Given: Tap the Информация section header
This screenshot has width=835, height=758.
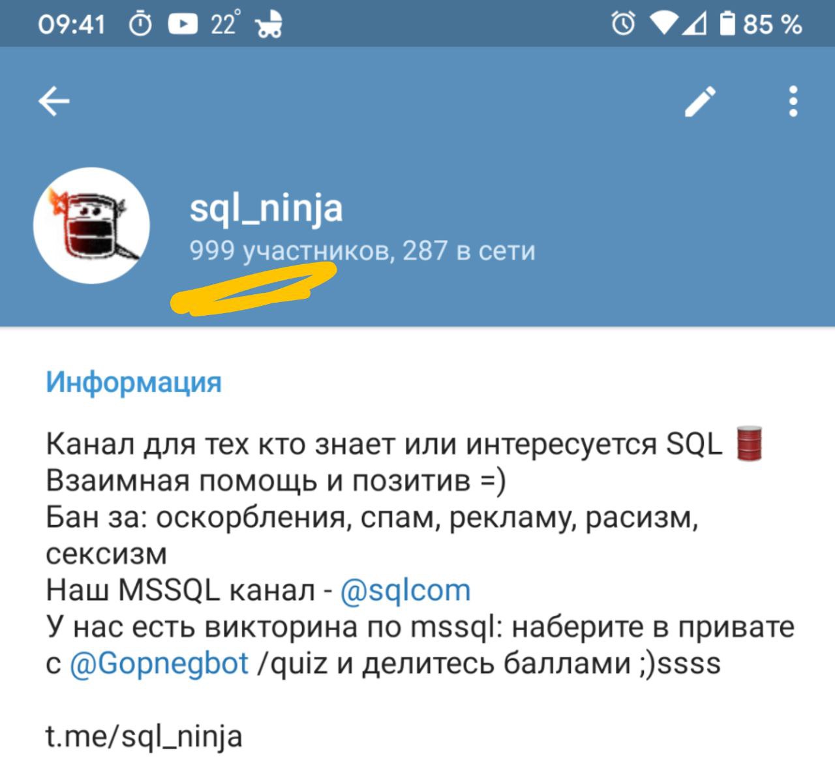Looking at the screenshot, I should tap(134, 382).
